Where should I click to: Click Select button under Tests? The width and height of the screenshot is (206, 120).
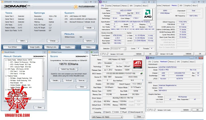click(x=23, y=41)
